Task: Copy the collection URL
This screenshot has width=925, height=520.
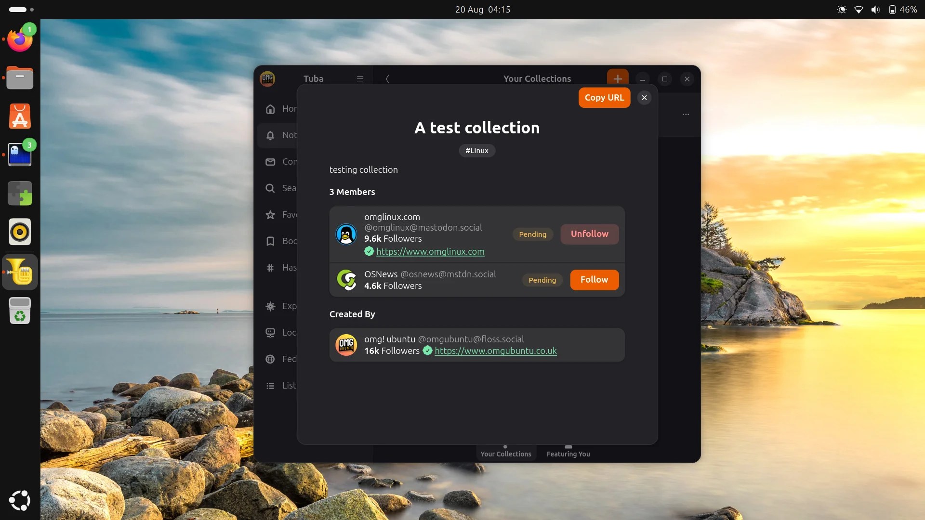Action: (x=604, y=98)
